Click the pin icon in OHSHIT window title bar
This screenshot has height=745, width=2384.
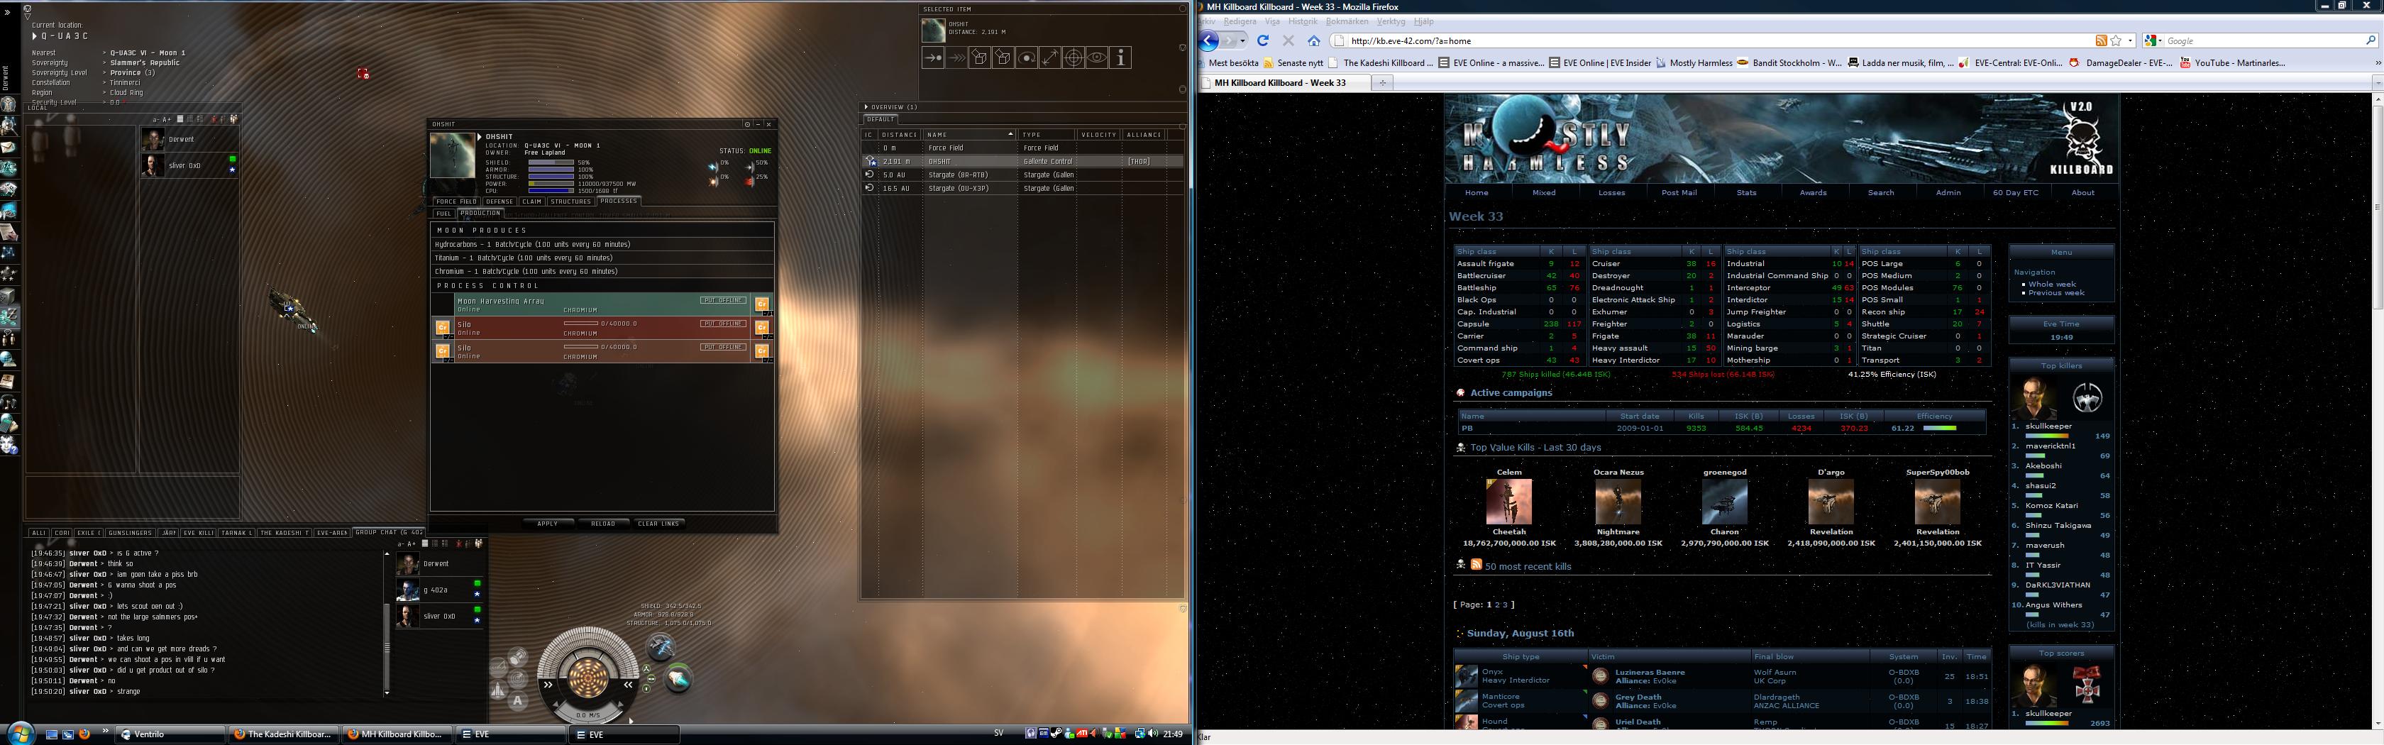pos(748,124)
